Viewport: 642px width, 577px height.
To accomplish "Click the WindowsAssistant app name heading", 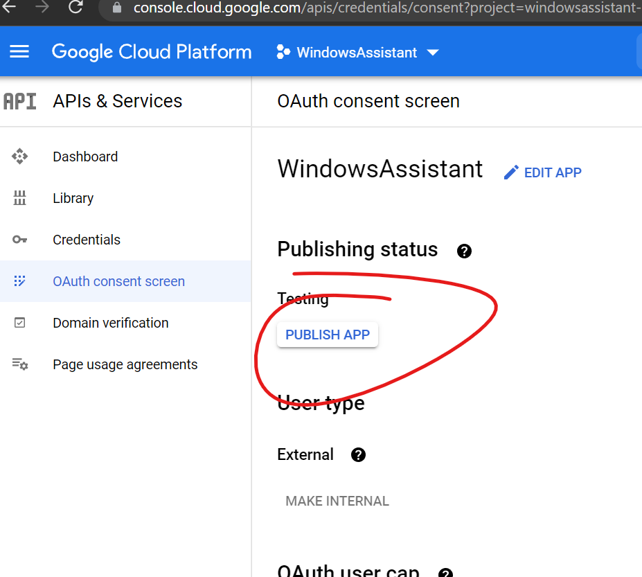I will tap(380, 169).
